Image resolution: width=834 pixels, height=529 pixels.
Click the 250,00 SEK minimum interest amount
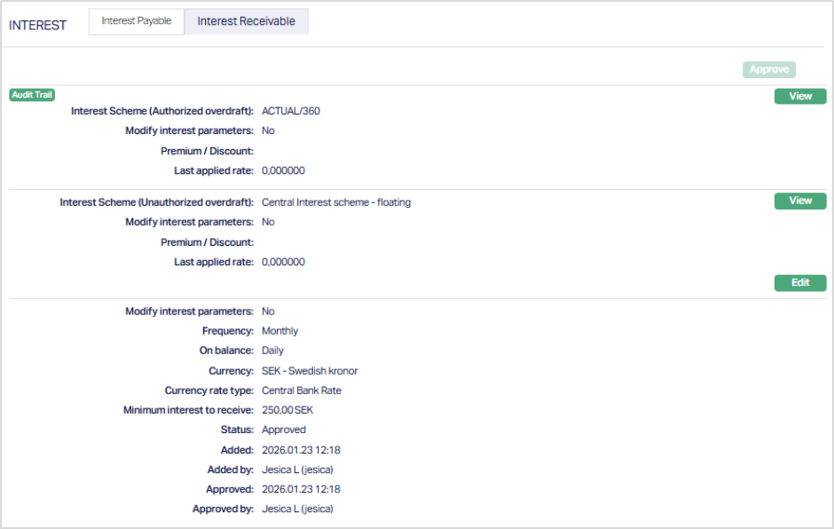click(287, 410)
